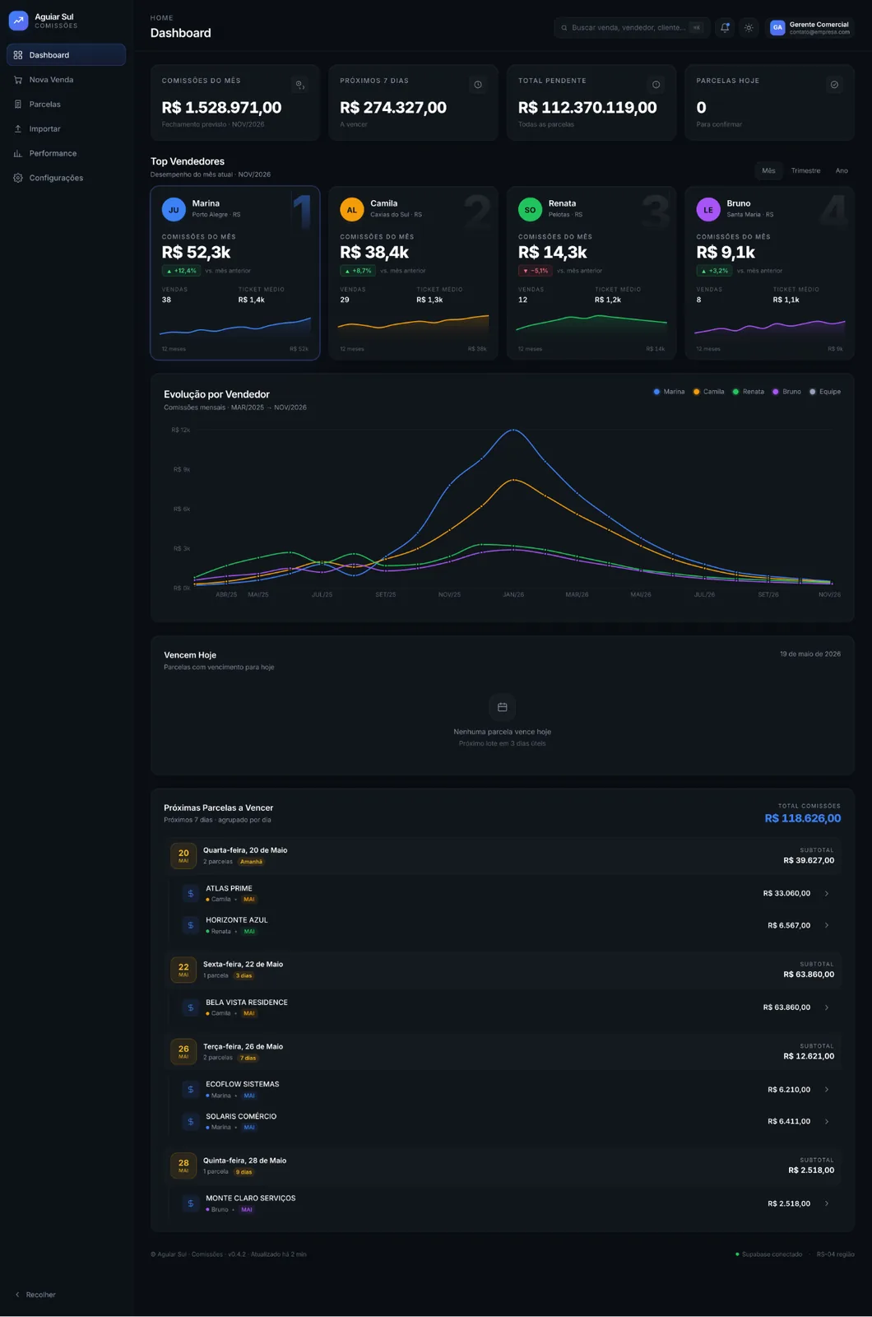Screen dimensions: 872x1317
Task: Click the JAN/26 peak on Marina's line
Action: (x=513, y=430)
